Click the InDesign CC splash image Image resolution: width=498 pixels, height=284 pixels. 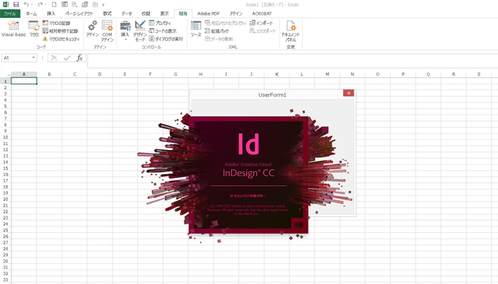click(x=248, y=175)
